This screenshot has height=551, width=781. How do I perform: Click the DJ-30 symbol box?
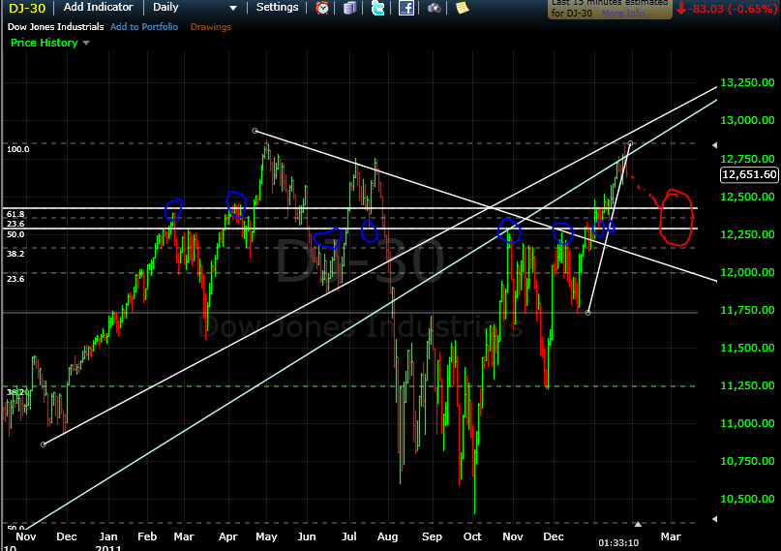(27, 8)
